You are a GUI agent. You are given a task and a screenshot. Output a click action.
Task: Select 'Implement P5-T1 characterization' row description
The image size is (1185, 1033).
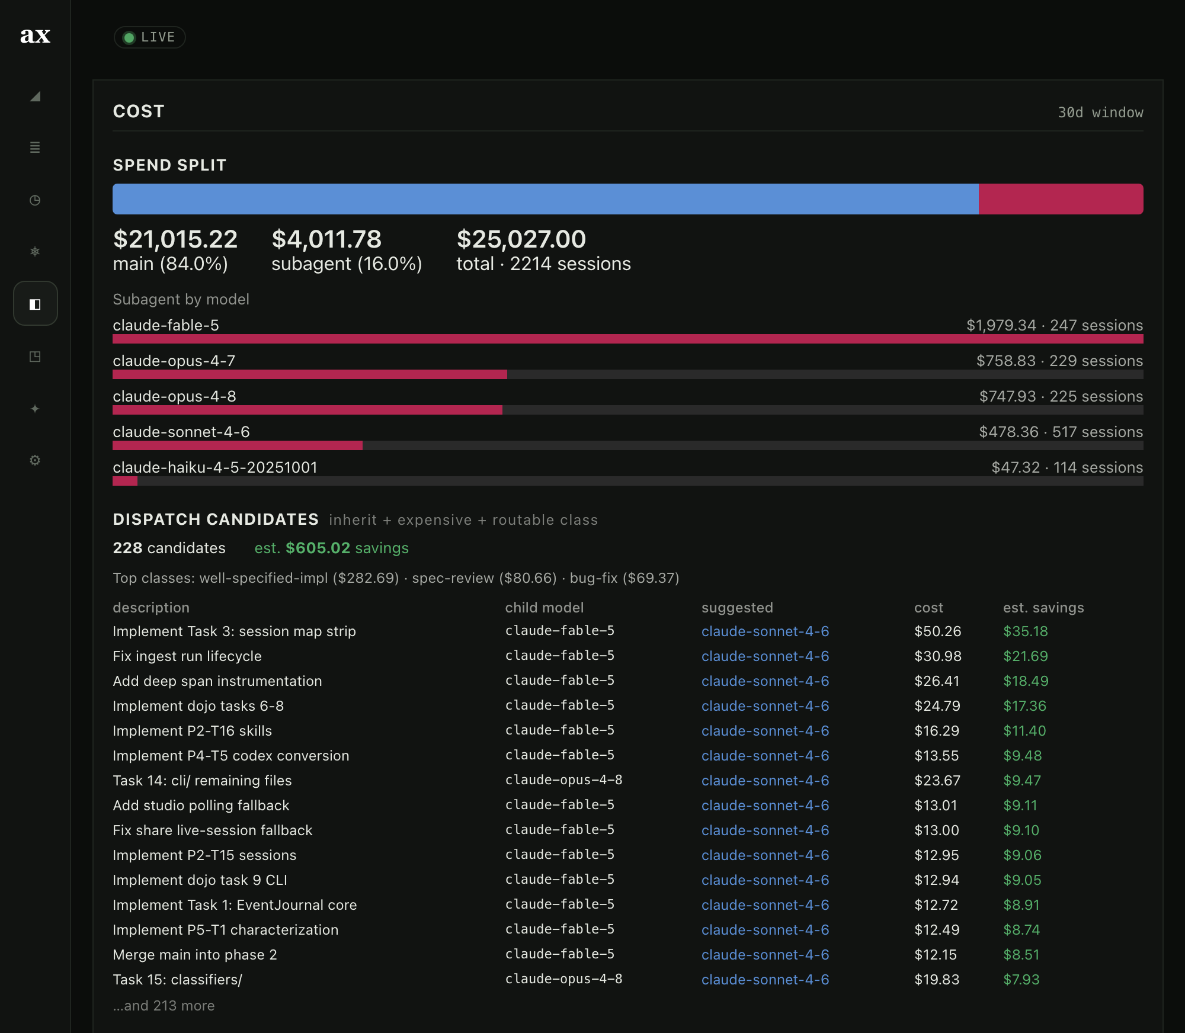tap(226, 930)
